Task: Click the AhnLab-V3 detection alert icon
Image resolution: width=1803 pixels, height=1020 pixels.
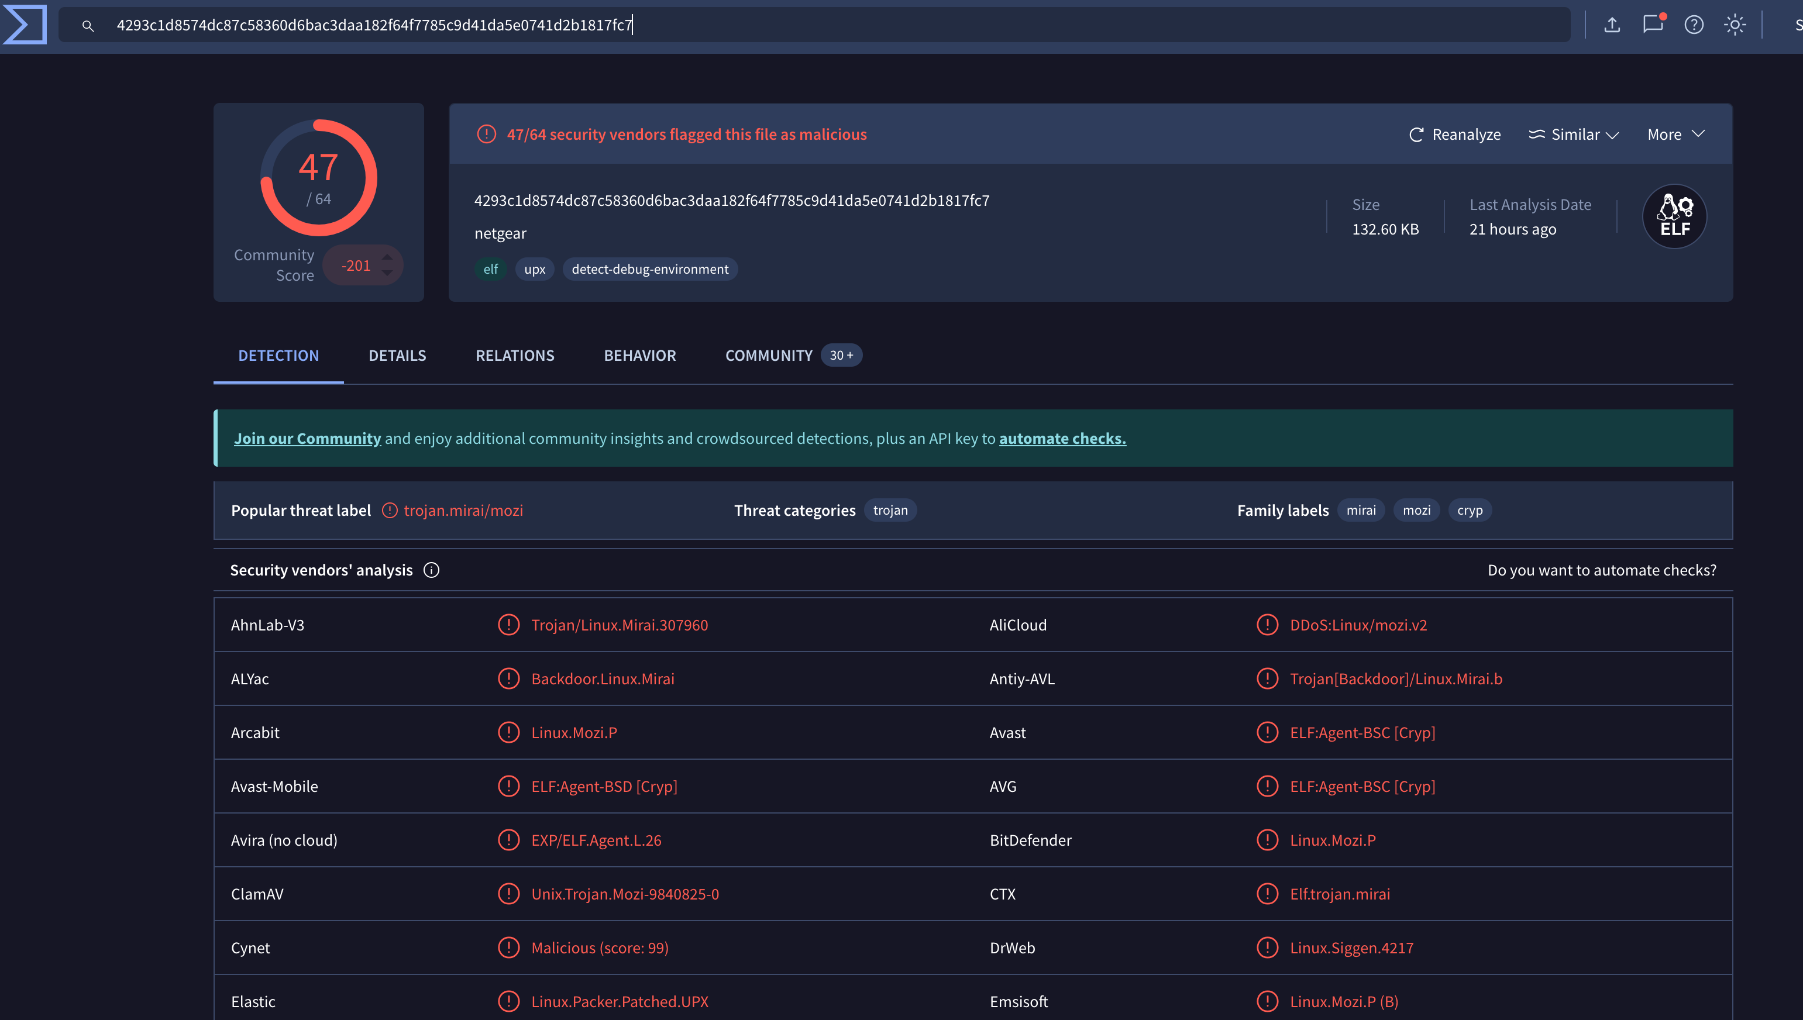Action: 509,624
